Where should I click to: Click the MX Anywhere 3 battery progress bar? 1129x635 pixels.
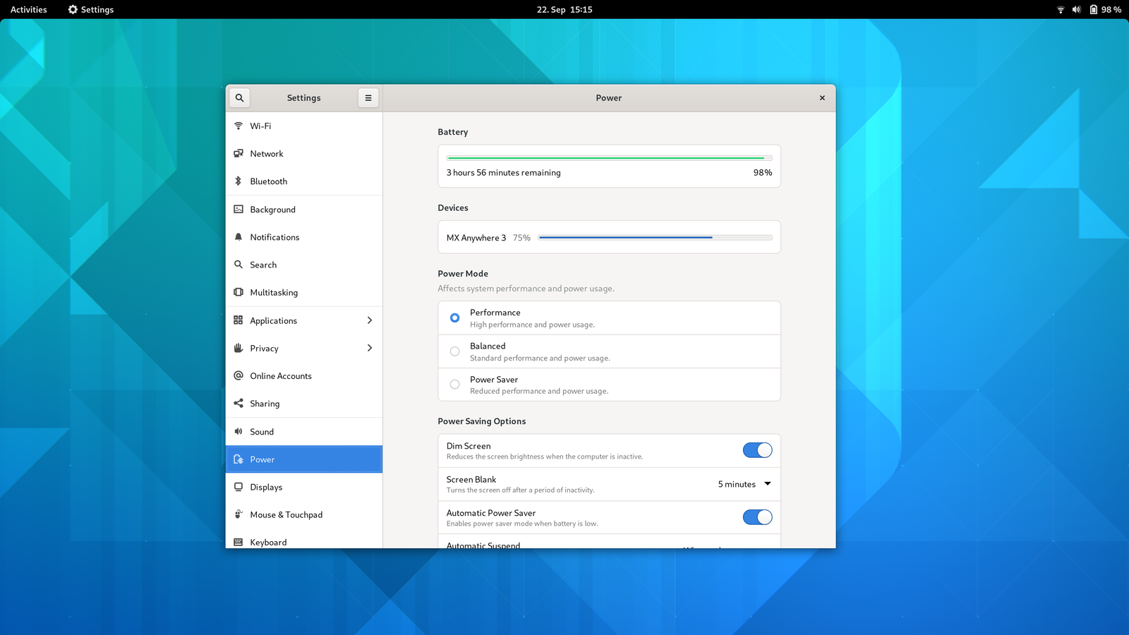[655, 237]
